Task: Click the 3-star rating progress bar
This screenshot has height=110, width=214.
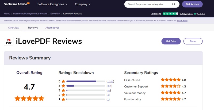Action: [x=86, y=90]
